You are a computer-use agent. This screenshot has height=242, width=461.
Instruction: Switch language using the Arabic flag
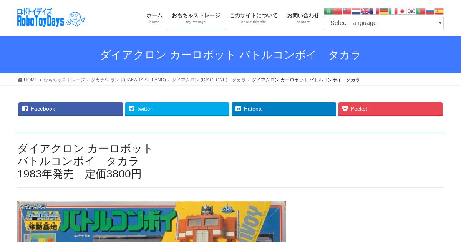point(328,11)
